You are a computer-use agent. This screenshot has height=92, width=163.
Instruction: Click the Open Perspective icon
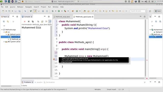tap(150, 11)
